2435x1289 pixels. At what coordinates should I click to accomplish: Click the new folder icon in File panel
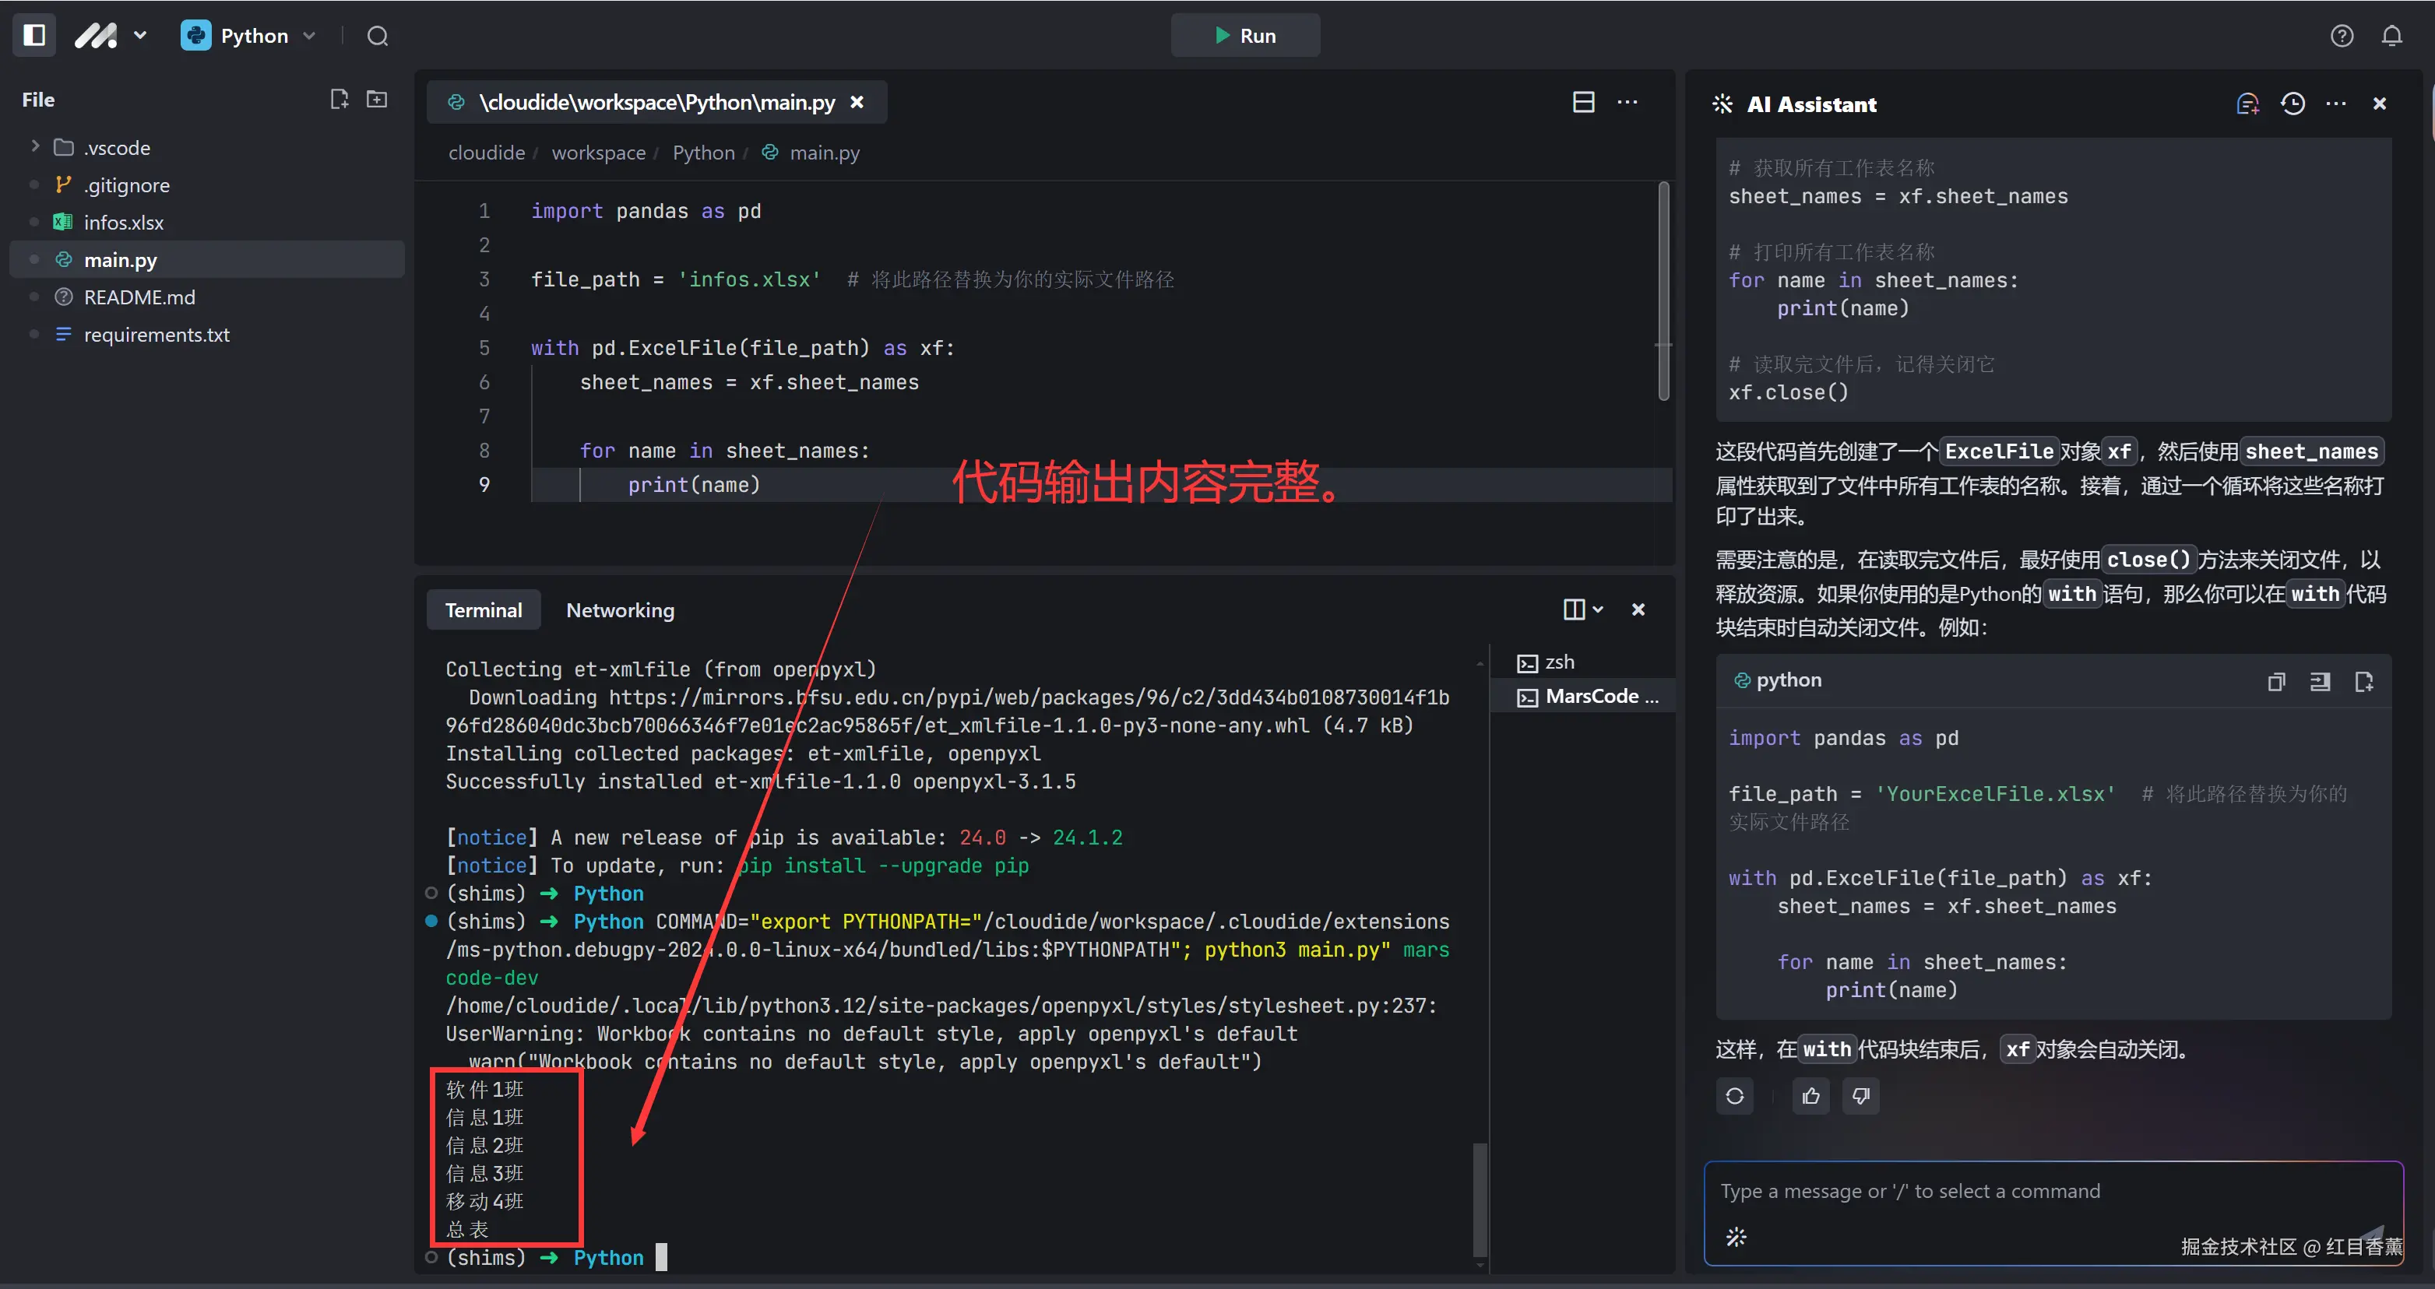(376, 99)
